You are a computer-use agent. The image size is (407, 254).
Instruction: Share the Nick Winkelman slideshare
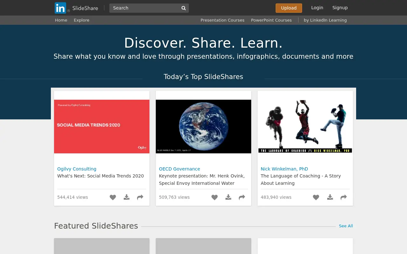tap(344, 197)
